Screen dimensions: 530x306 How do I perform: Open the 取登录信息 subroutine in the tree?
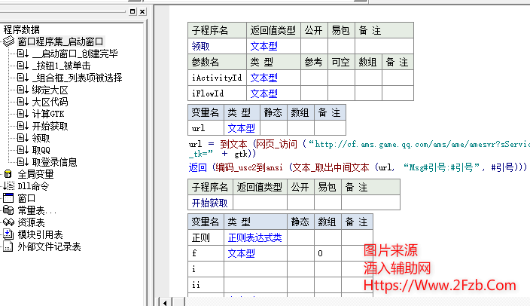(x=54, y=162)
